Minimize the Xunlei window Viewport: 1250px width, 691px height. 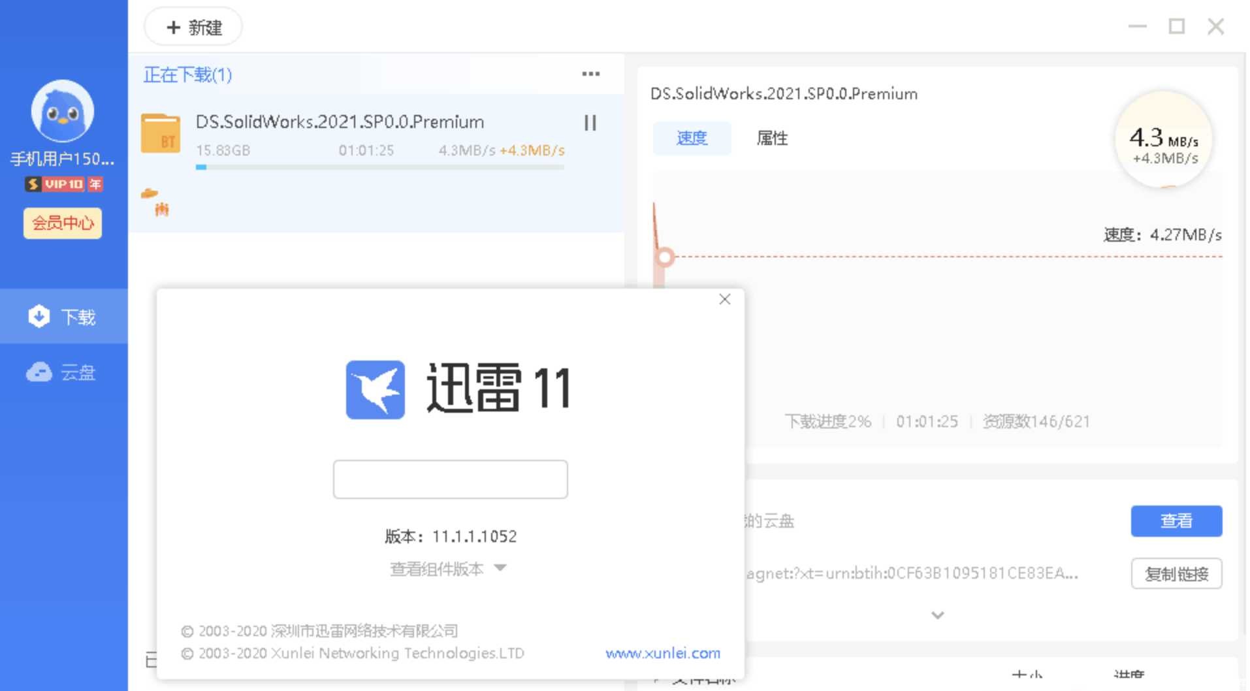pyautogui.click(x=1137, y=26)
